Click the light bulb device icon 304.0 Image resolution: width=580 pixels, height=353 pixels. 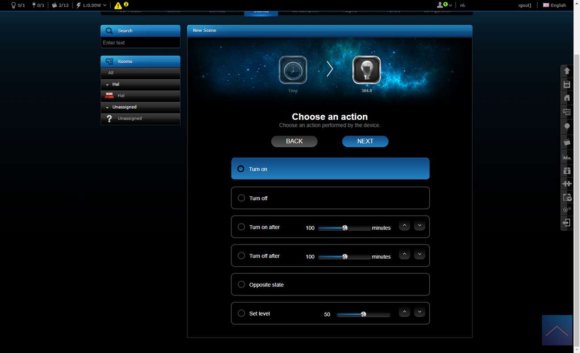click(x=366, y=70)
